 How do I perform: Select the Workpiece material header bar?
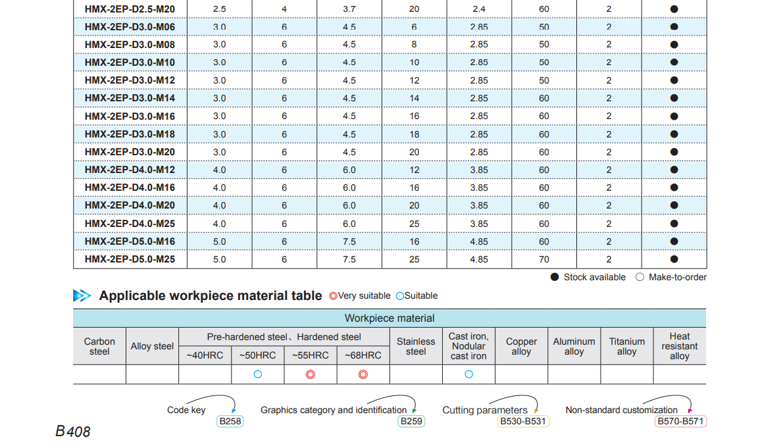(x=390, y=318)
